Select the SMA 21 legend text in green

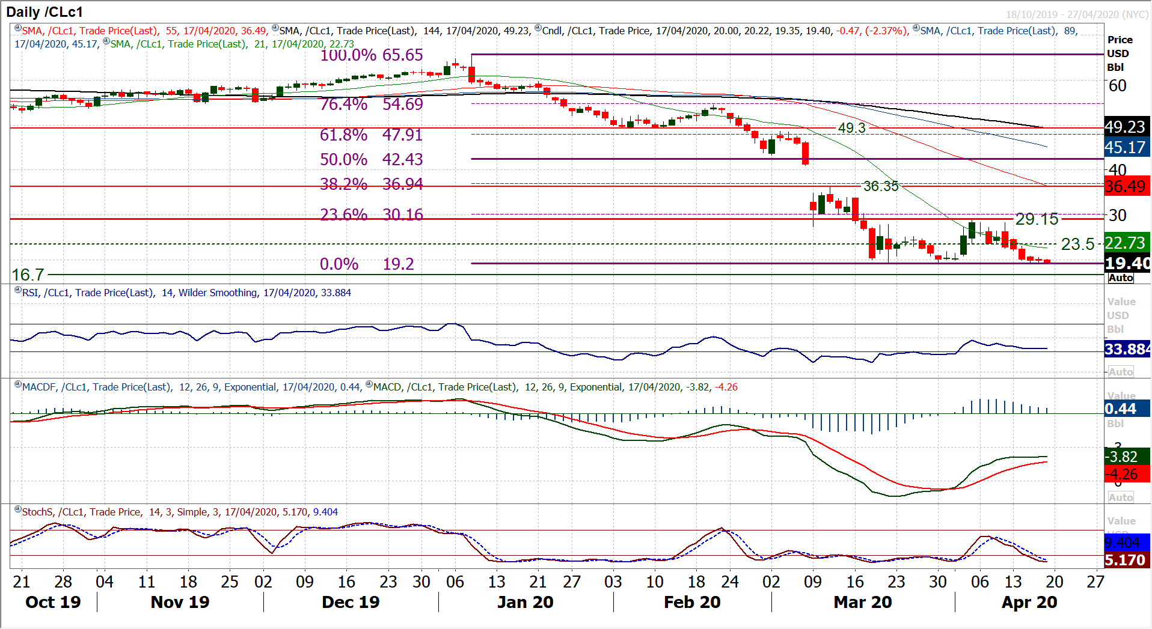pyautogui.click(x=232, y=44)
